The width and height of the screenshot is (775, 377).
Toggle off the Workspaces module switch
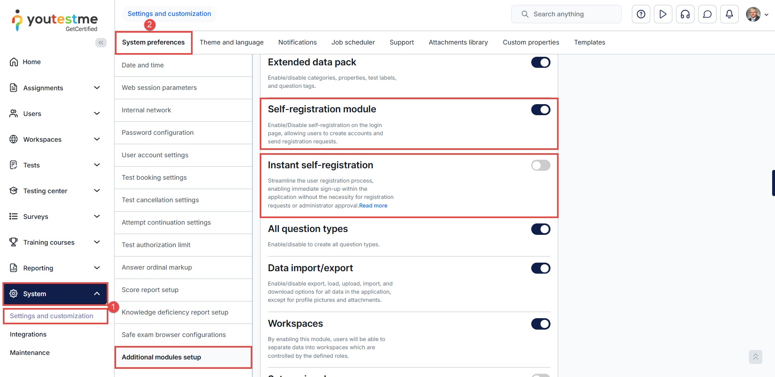click(x=540, y=324)
